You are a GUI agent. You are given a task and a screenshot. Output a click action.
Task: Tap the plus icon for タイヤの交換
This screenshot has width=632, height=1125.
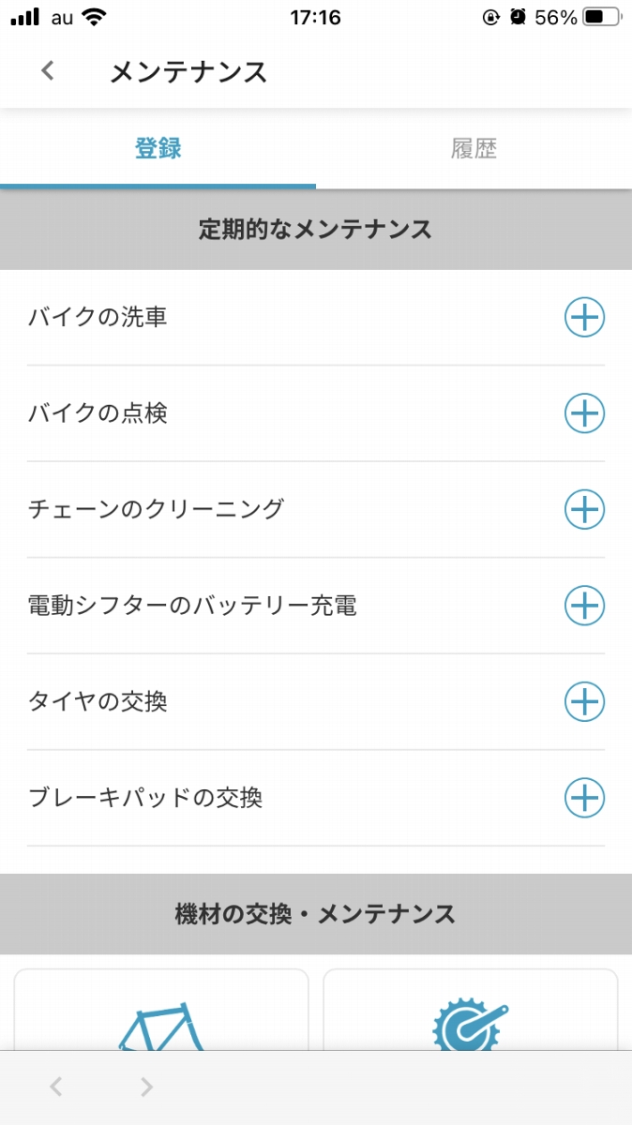click(x=584, y=702)
